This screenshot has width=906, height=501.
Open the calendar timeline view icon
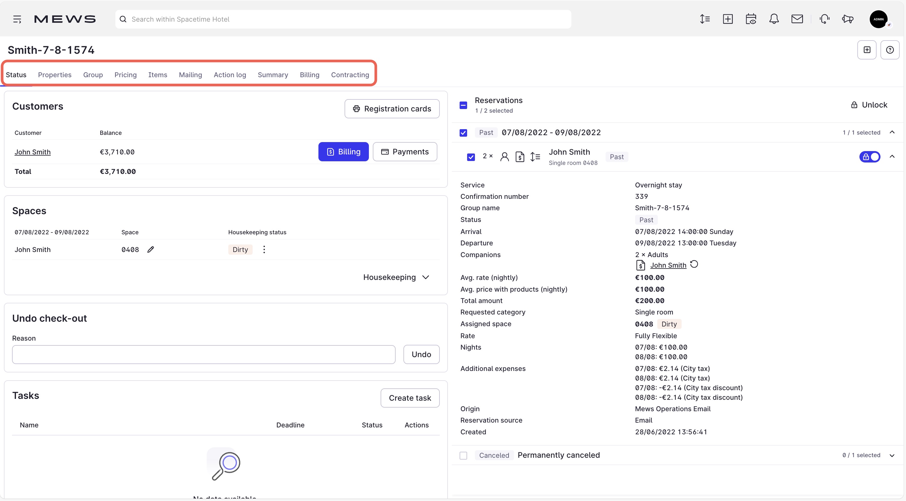click(x=751, y=19)
